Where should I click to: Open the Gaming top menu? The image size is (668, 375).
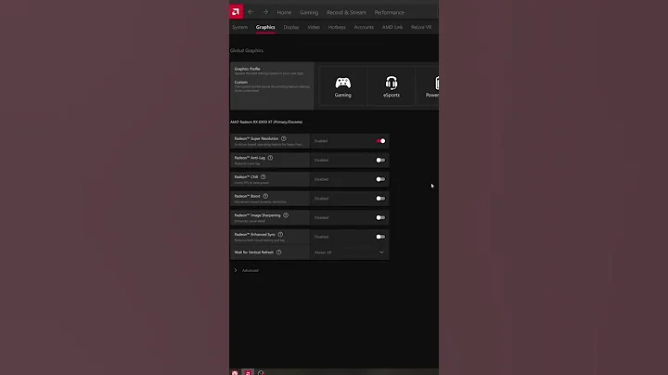click(309, 12)
